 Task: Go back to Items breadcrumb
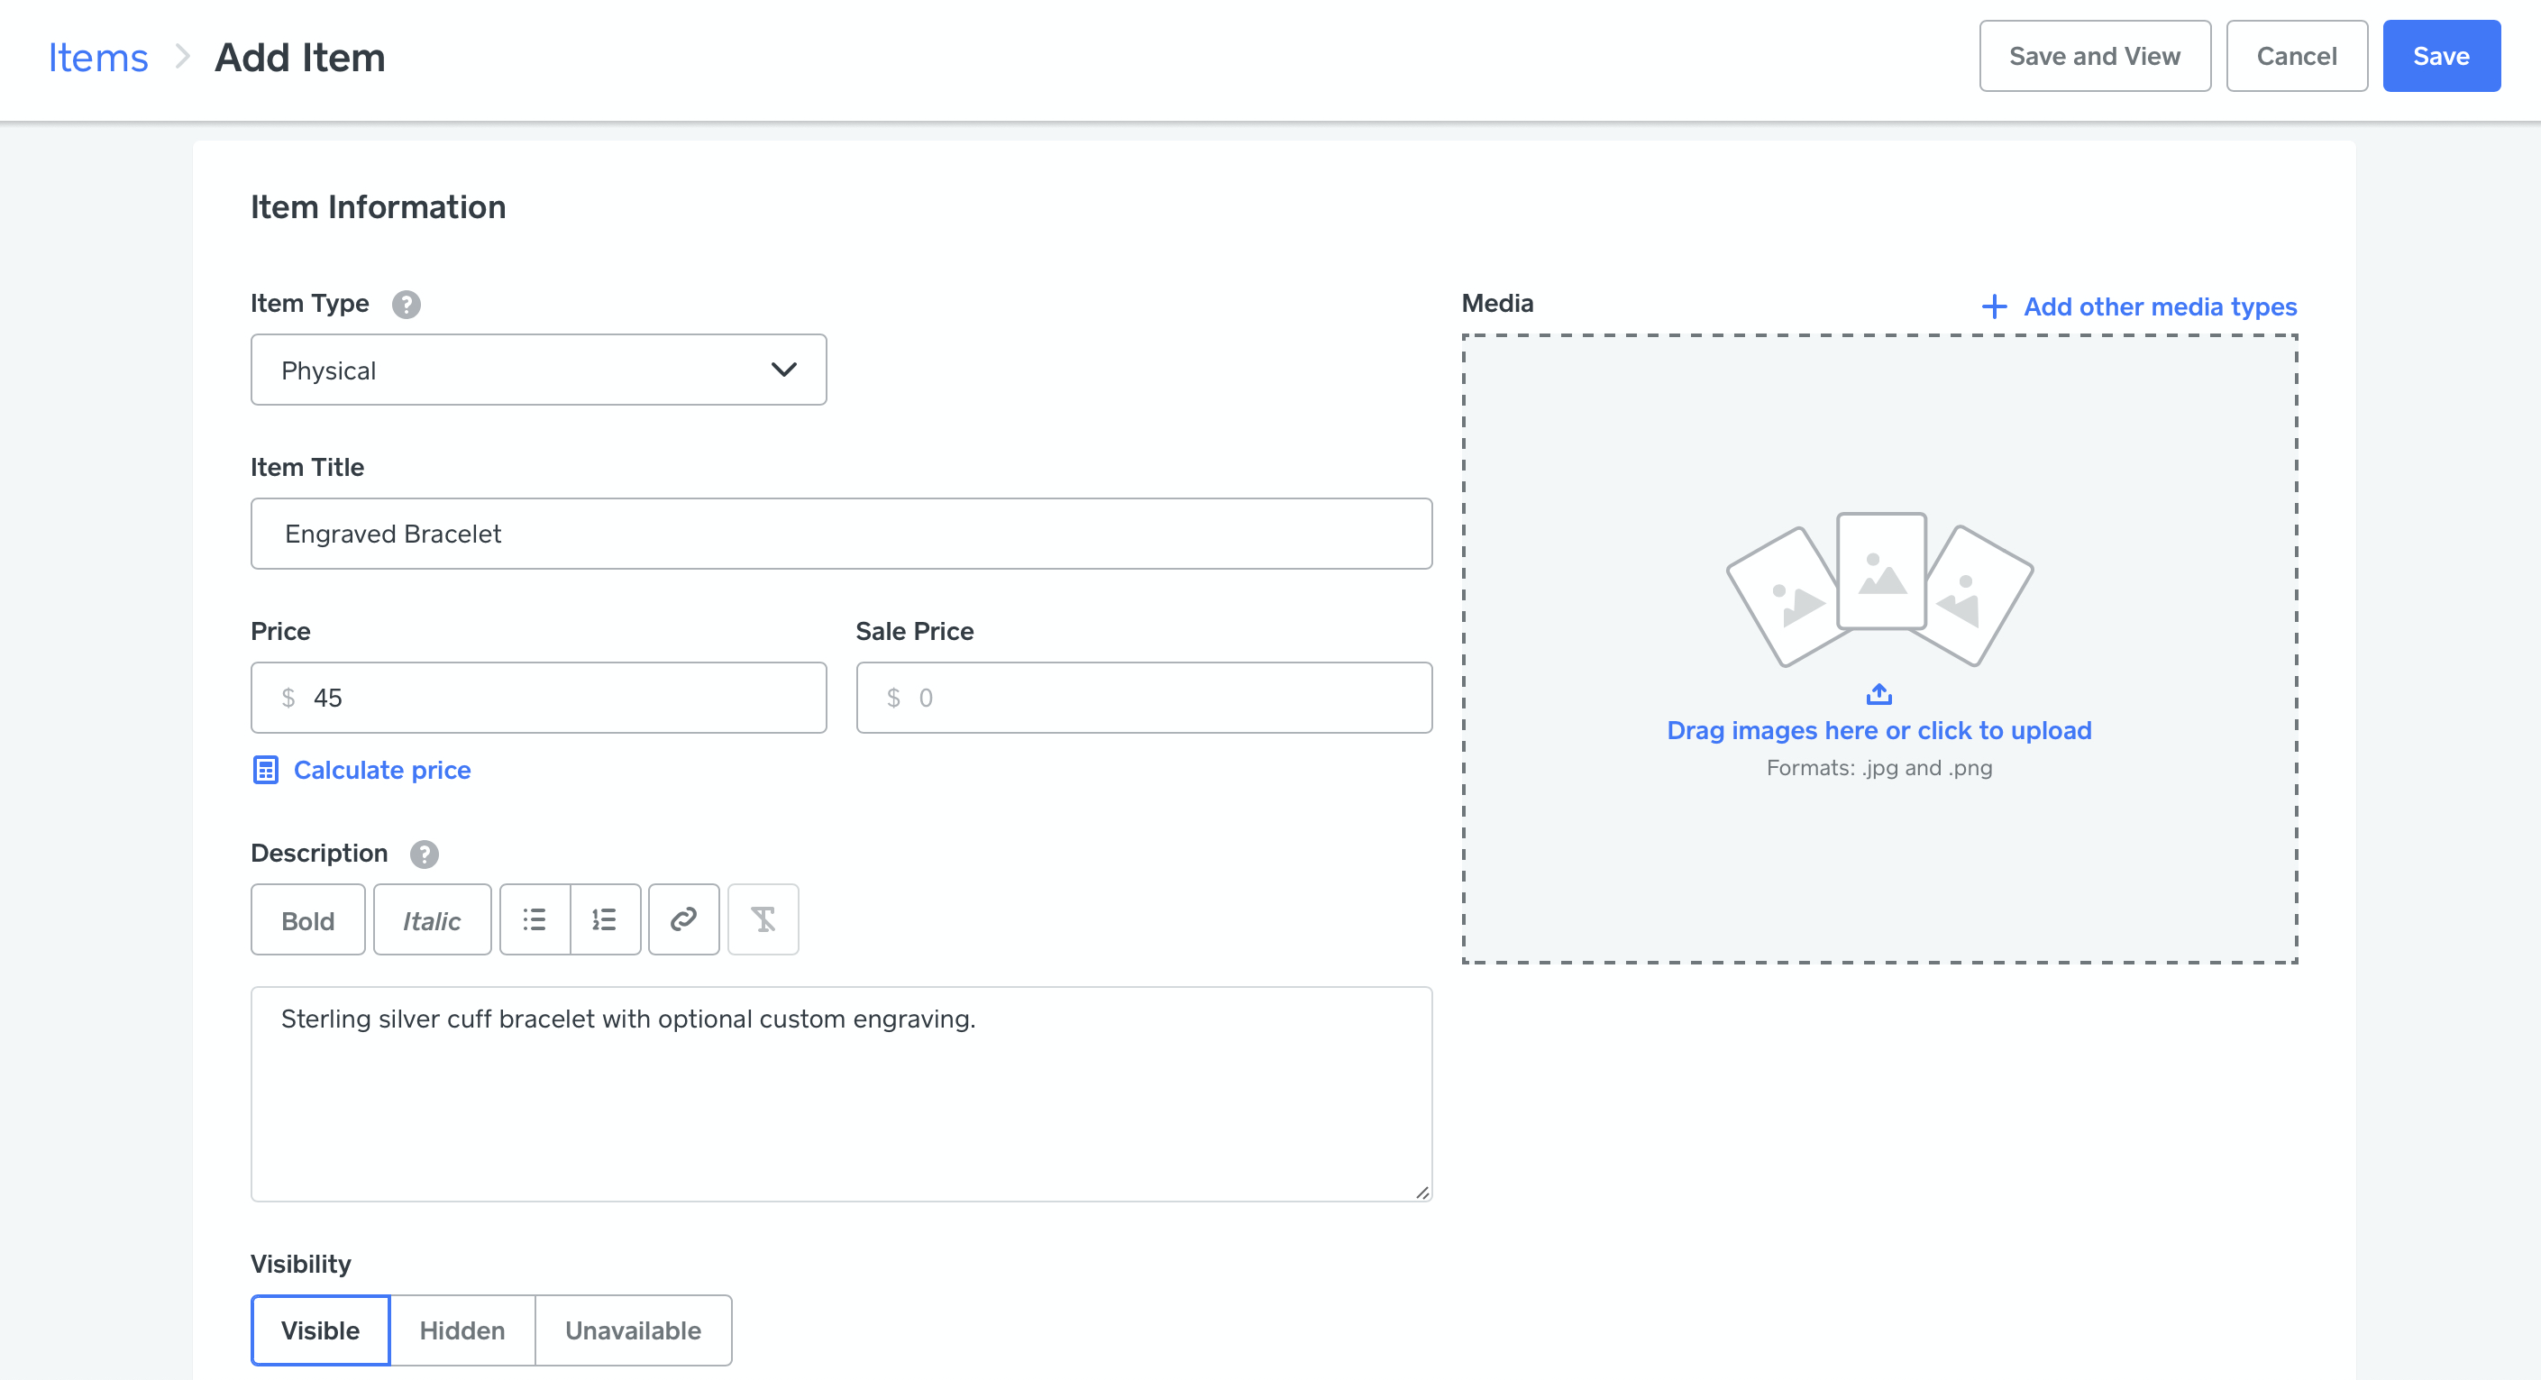(x=98, y=57)
